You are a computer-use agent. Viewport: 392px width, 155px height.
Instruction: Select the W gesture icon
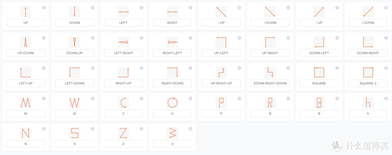click(74, 103)
